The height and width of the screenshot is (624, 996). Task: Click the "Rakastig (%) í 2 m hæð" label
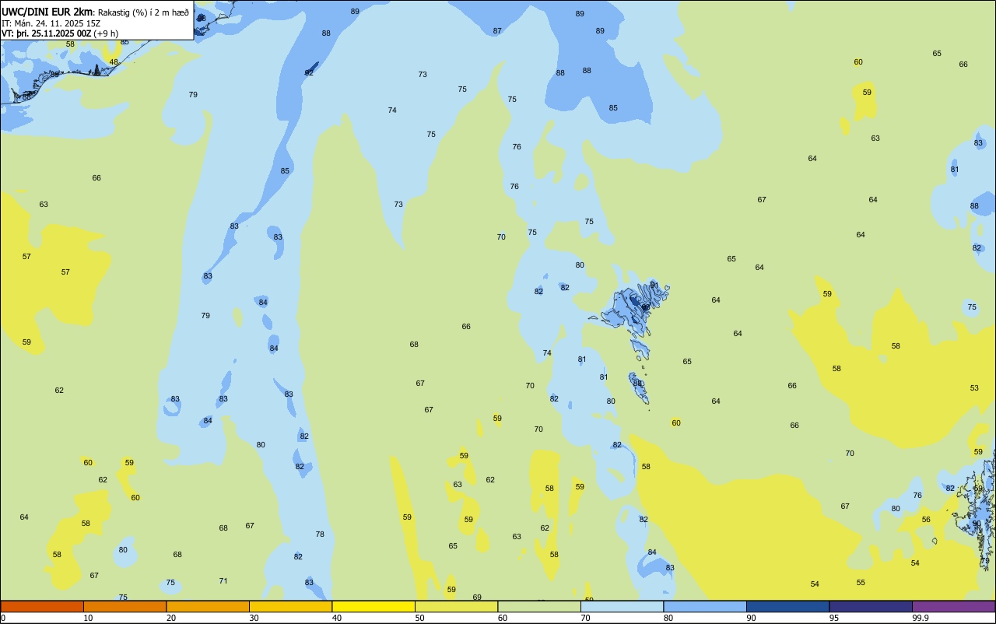click(x=143, y=12)
